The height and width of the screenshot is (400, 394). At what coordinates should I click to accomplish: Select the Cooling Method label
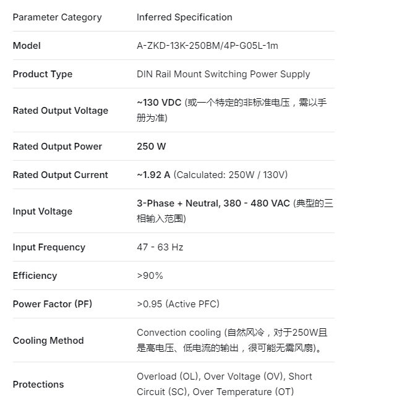tap(48, 341)
